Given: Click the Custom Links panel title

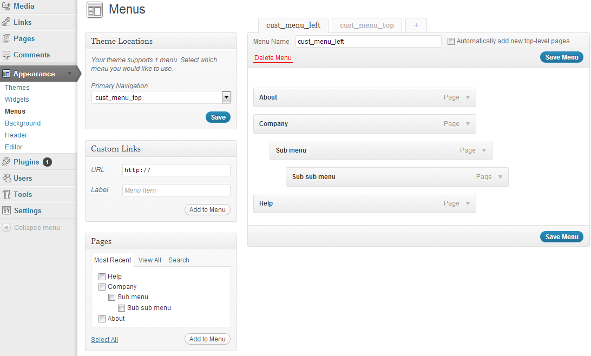Looking at the screenshot, I should click(x=116, y=149).
